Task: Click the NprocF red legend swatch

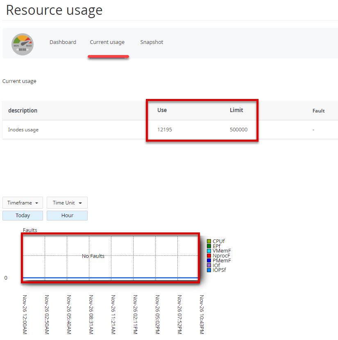Action: pyautogui.click(x=209, y=256)
